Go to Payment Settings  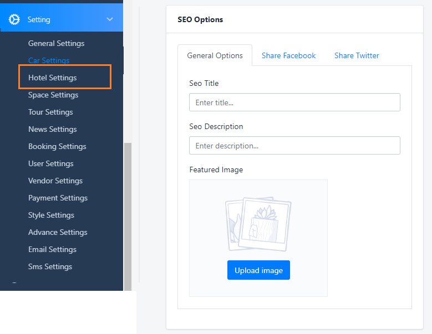[58, 198]
